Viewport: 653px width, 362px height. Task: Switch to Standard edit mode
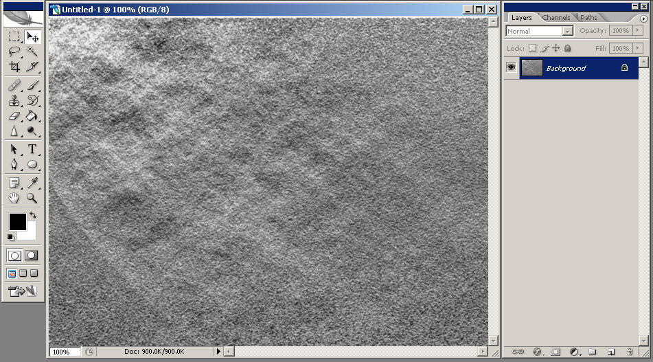(x=14, y=256)
